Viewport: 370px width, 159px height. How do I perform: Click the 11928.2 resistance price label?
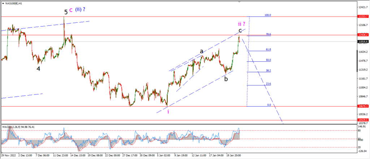click(363, 35)
